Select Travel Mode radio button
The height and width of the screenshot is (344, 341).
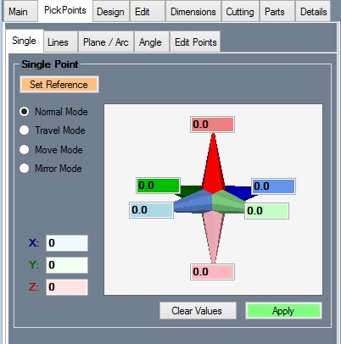coord(24,130)
